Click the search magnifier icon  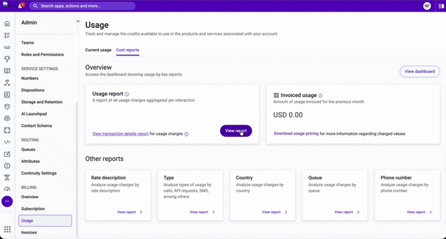point(35,6)
